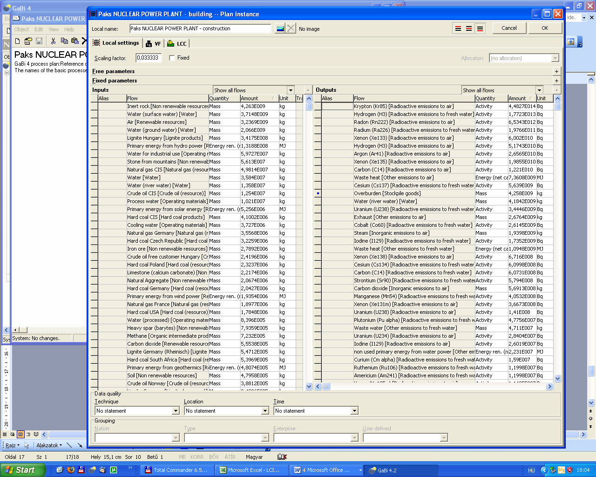Click Word print layout view icon
The width and height of the screenshot is (596, 477).
20,434
